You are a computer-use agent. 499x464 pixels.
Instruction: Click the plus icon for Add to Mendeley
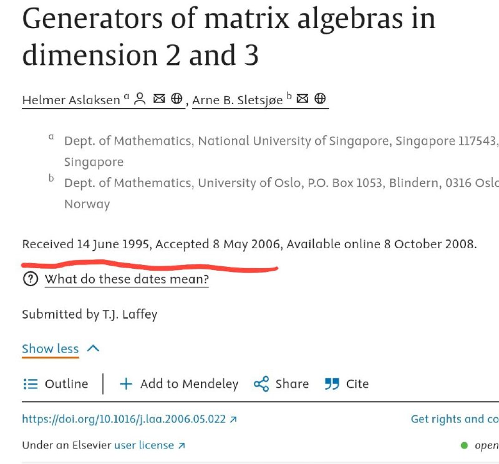tap(126, 384)
